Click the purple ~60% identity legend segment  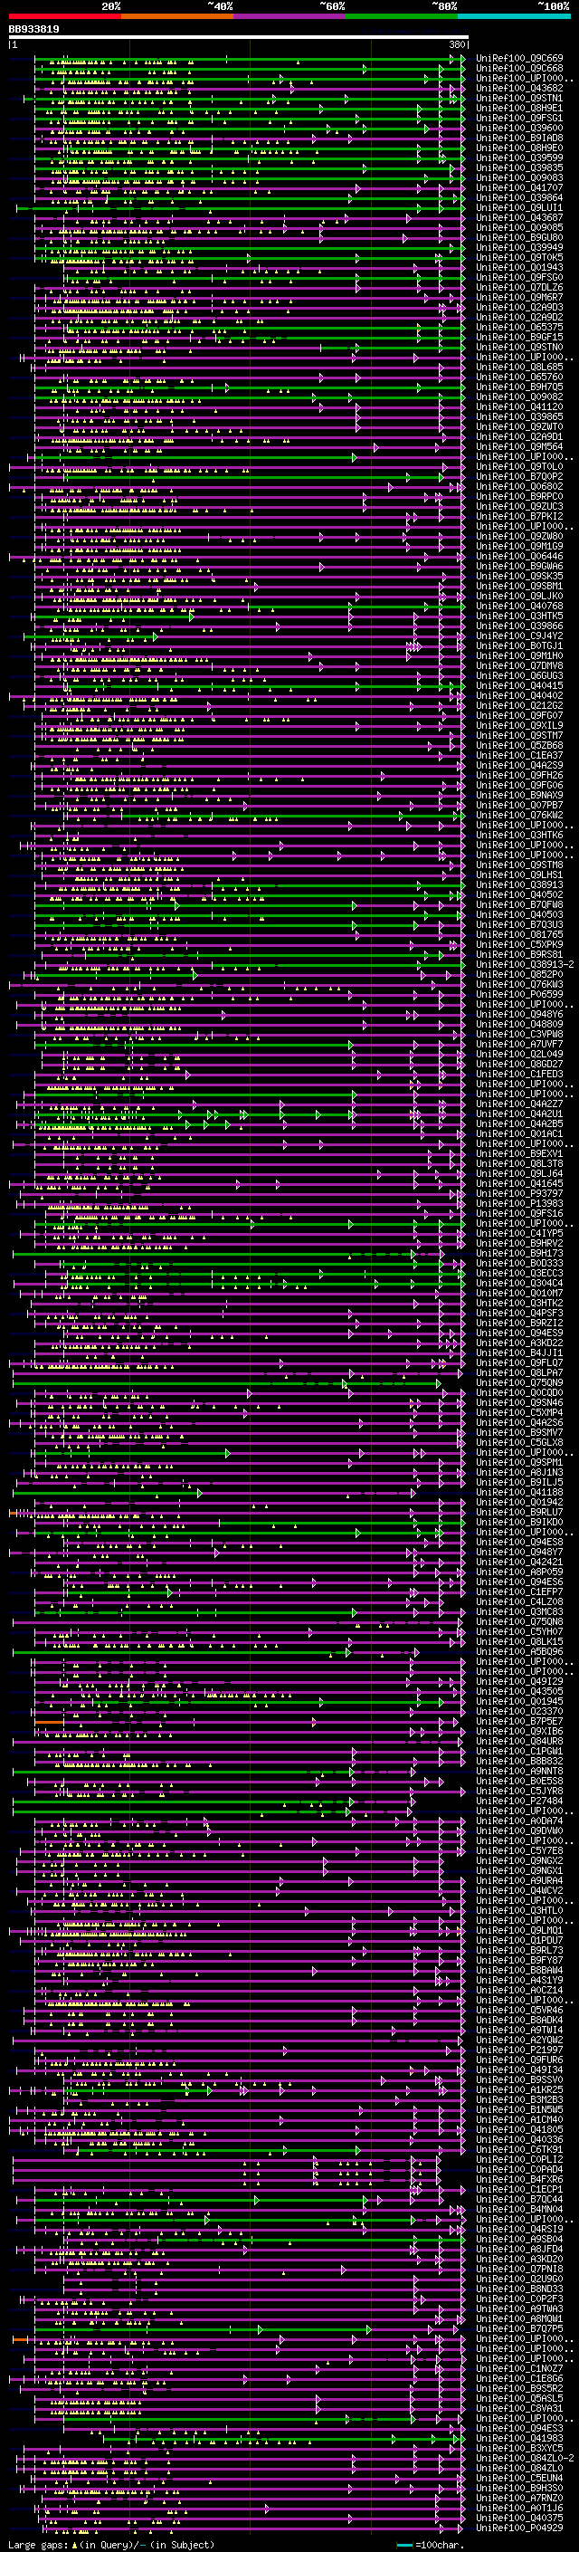(x=289, y=16)
